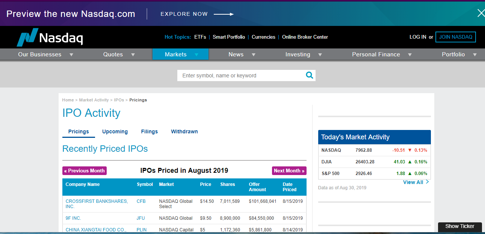Click the symbol search input field
Viewport: 485px width, 234px height.
(240, 75)
